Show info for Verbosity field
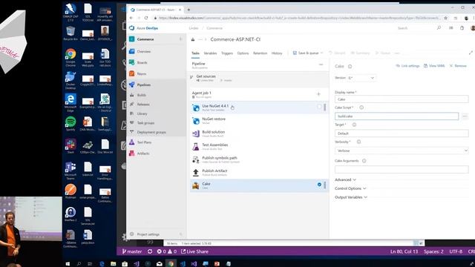The height and width of the screenshot is (267, 475). (358, 142)
